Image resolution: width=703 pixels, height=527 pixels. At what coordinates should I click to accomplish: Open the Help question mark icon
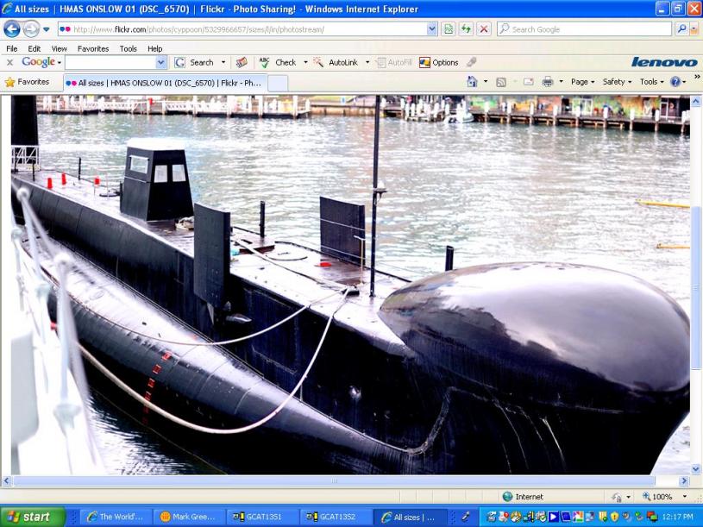[675, 82]
